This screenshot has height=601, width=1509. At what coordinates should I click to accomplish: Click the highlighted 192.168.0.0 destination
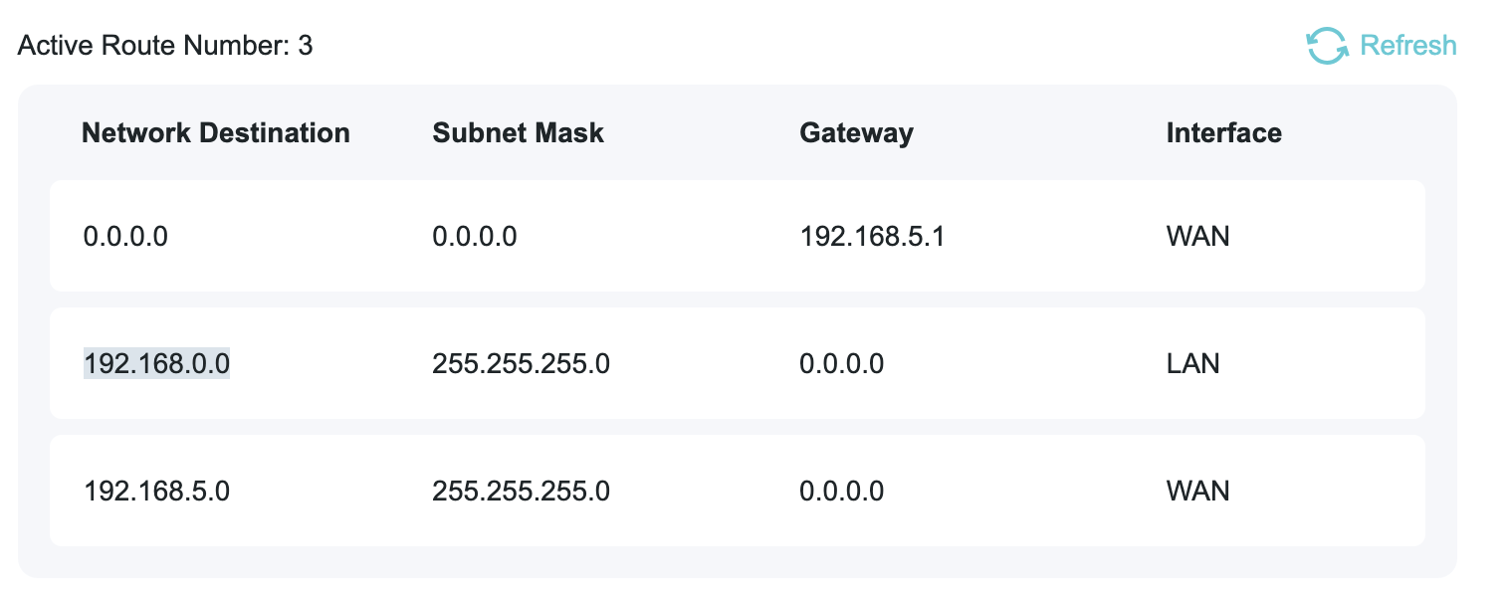tap(156, 364)
